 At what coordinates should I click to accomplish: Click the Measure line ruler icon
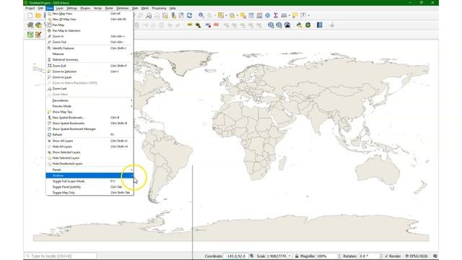tap(284, 15)
